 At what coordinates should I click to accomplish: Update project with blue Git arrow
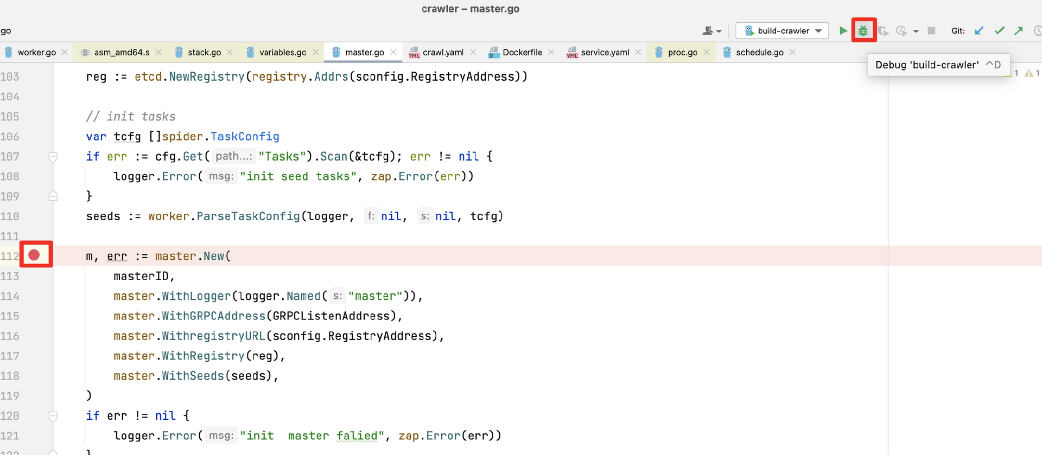(x=979, y=31)
